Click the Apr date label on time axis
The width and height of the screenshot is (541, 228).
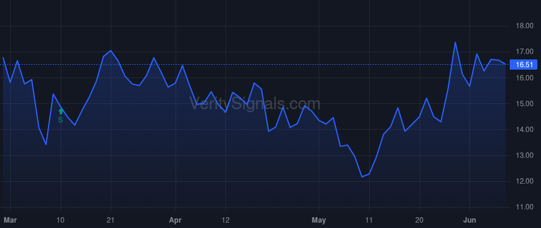pos(176,220)
